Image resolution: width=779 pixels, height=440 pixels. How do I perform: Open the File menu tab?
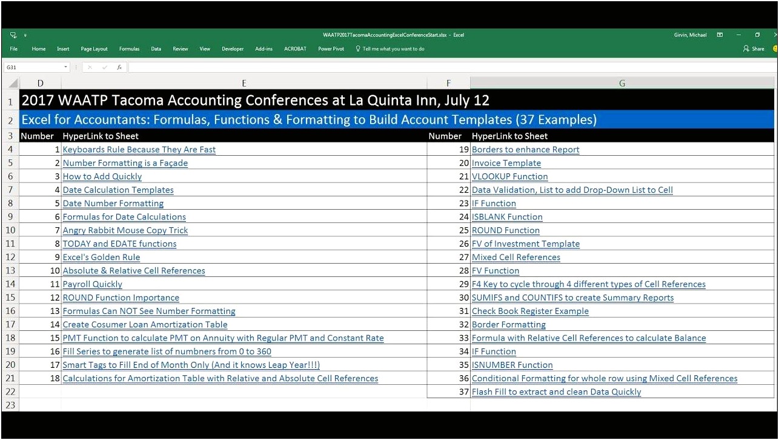coord(13,49)
